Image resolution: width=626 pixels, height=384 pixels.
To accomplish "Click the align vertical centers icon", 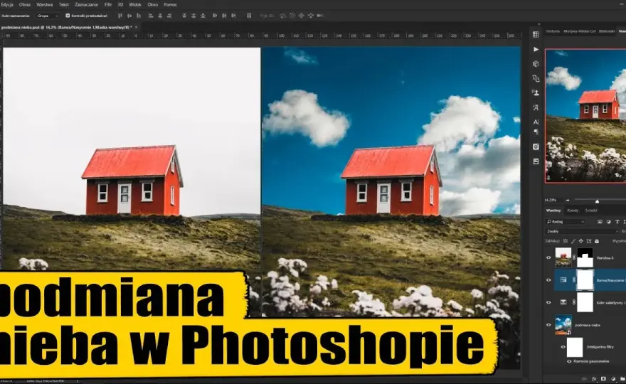I will click(129, 16).
